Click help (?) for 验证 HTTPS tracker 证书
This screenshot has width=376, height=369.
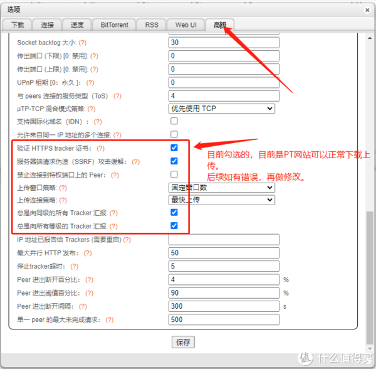pyautogui.click(x=100, y=148)
